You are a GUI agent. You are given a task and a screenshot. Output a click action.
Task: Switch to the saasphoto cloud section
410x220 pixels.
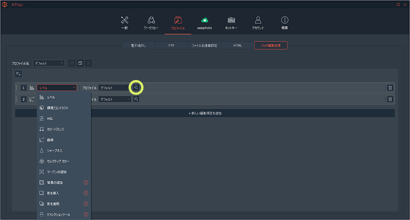(204, 23)
